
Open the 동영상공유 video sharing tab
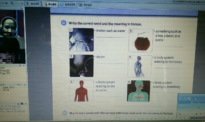click(x=68, y=5)
